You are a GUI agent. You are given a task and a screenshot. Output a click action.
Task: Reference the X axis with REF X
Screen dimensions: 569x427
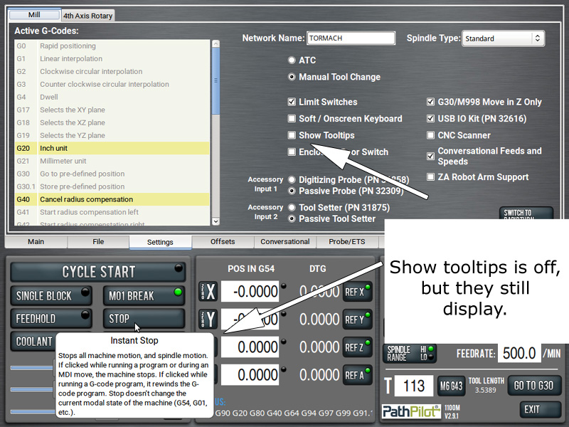coord(357,291)
